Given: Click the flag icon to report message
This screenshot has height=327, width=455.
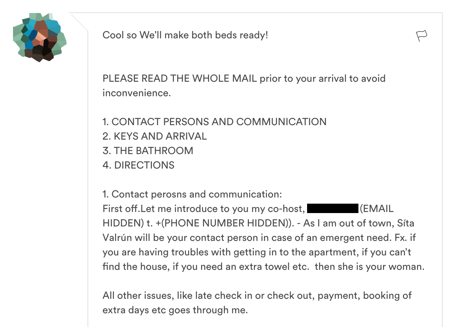Looking at the screenshot, I should 421,36.
